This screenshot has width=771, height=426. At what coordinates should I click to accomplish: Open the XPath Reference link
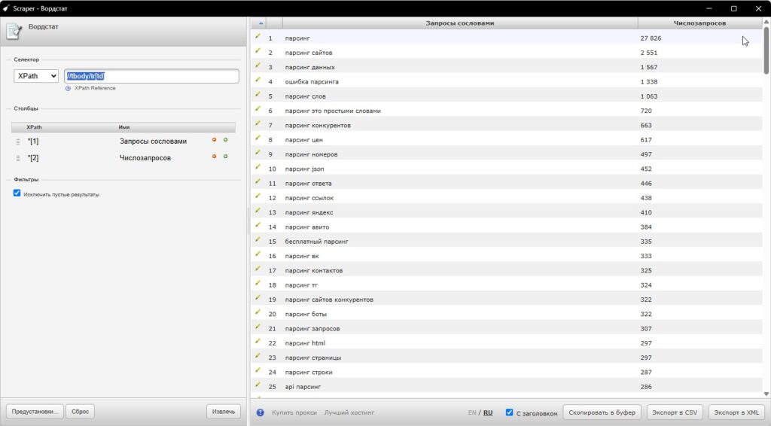coord(95,89)
